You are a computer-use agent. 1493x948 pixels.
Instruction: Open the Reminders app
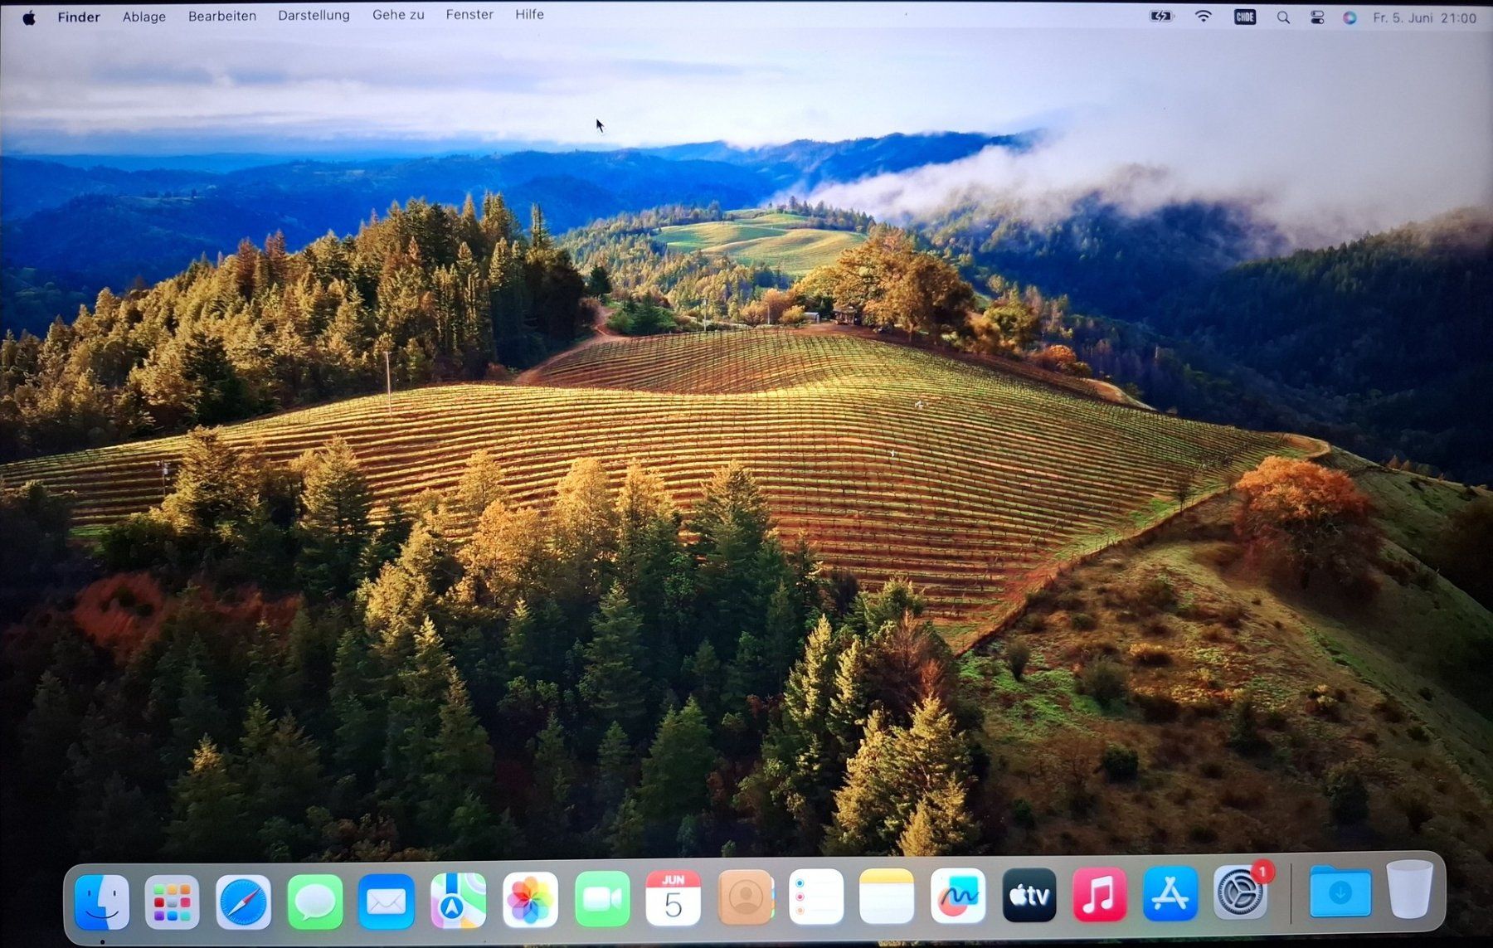(816, 897)
